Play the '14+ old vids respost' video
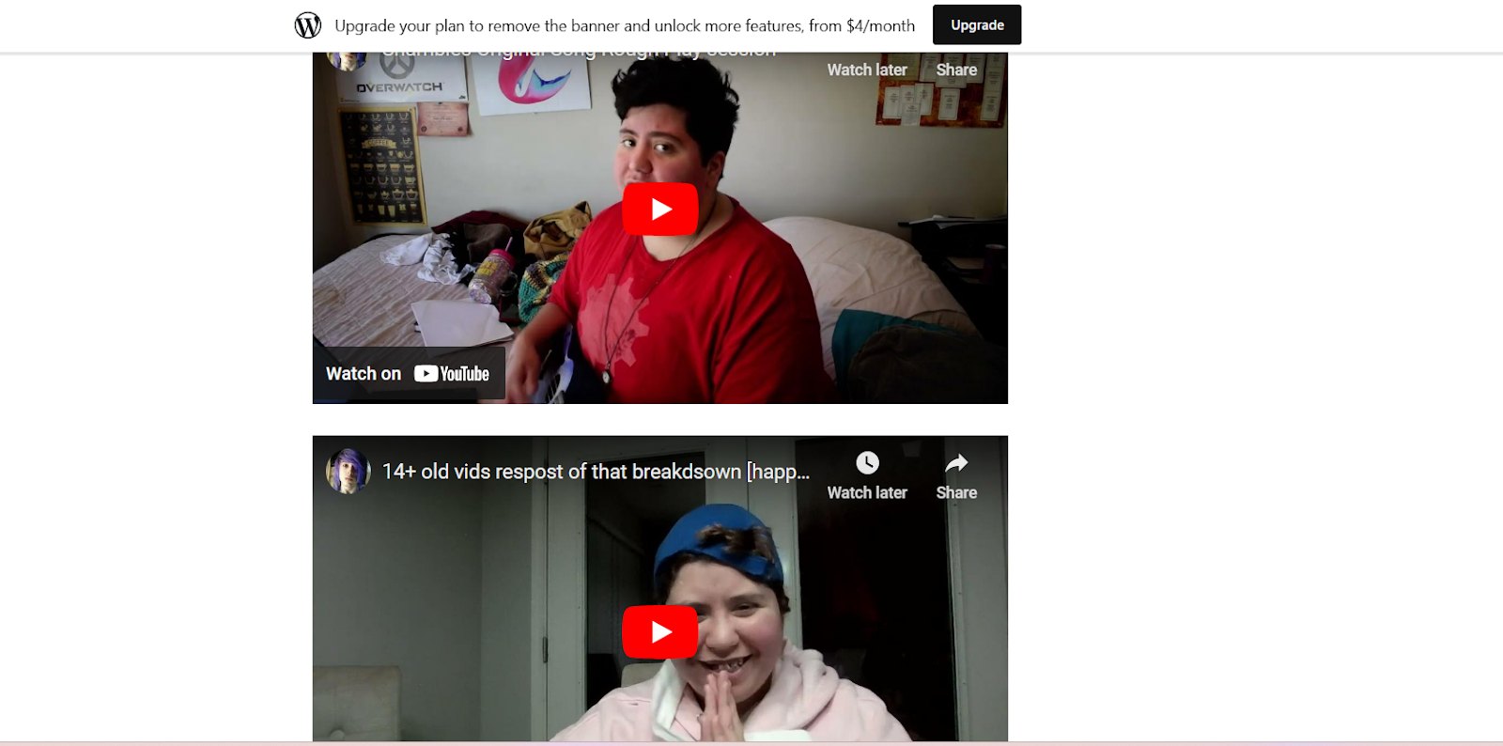 (660, 632)
